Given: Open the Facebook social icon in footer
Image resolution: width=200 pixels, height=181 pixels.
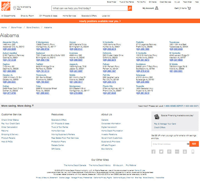Looking at the screenshot, I should [153, 151].
